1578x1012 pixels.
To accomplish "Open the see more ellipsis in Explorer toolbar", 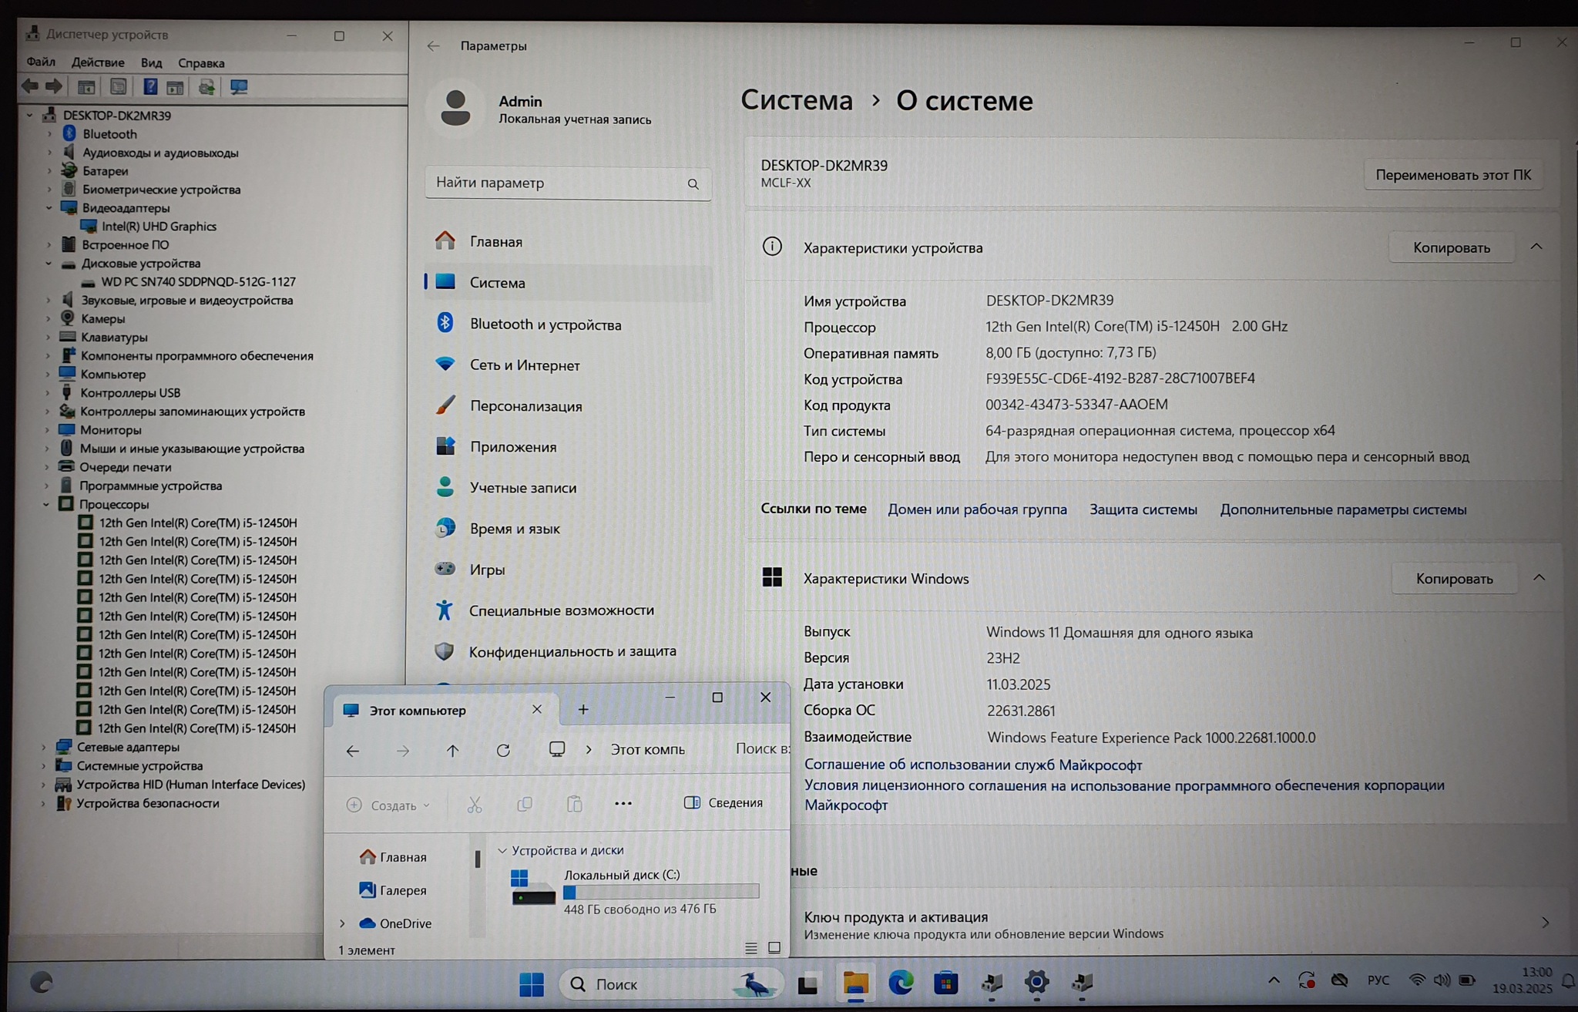I will 623,804.
